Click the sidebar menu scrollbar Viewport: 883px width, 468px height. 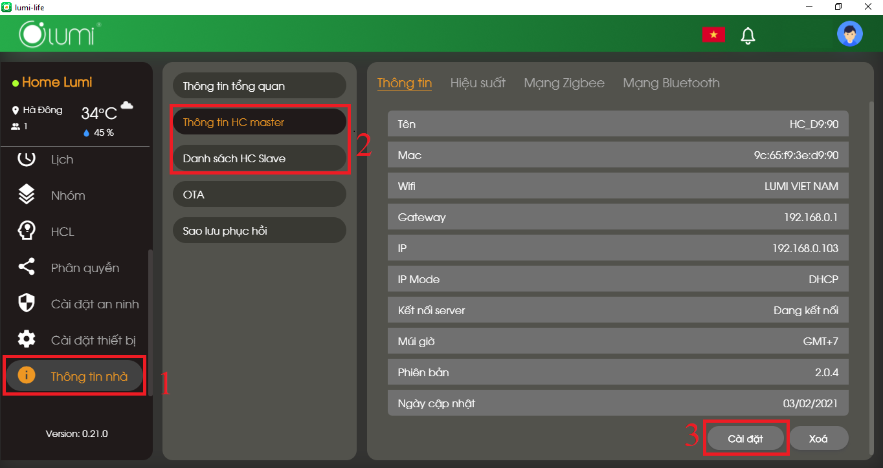pos(150,322)
